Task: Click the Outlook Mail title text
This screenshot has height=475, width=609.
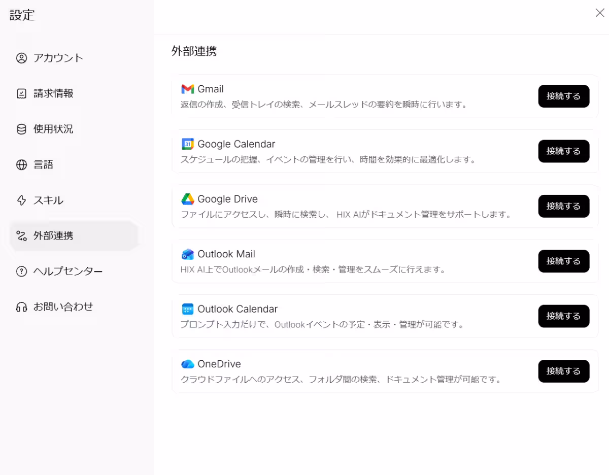Action: click(226, 254)
